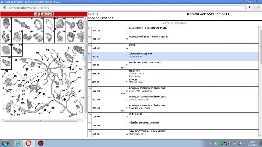Select clip thumbnail number 77
The image size is (262, 147).
(x=39, y=37)
